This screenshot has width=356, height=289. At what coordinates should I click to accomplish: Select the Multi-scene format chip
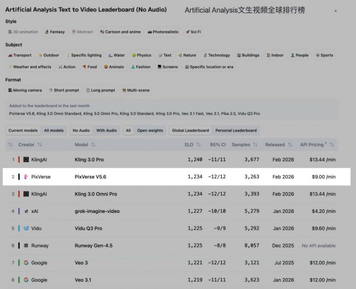[136, 90]
